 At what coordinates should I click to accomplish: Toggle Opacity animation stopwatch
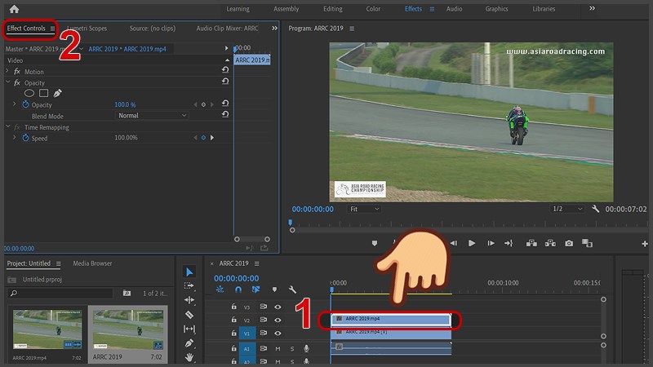(25, 104)
